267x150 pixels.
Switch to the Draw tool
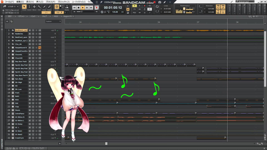click(x=44, y=7)
